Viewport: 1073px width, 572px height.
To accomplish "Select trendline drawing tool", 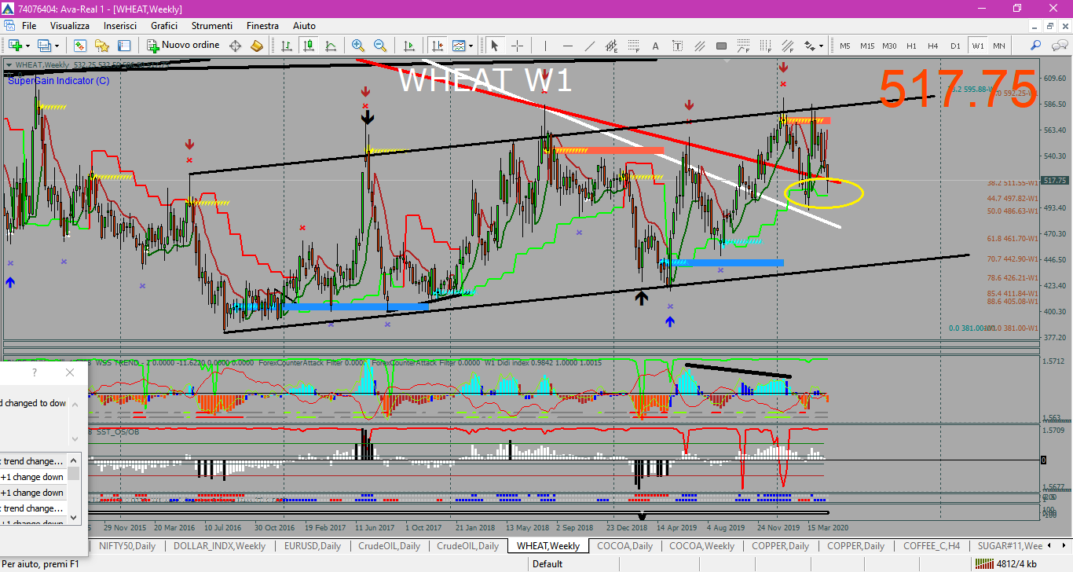I will click(589, 46).
